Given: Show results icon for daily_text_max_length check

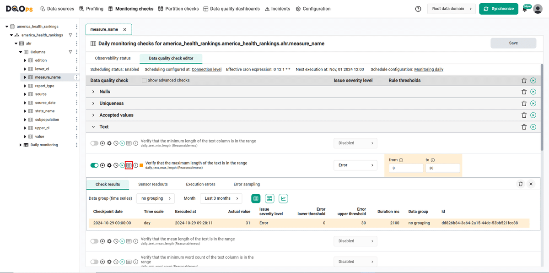Looking at the screenshot, I should 129,165.
